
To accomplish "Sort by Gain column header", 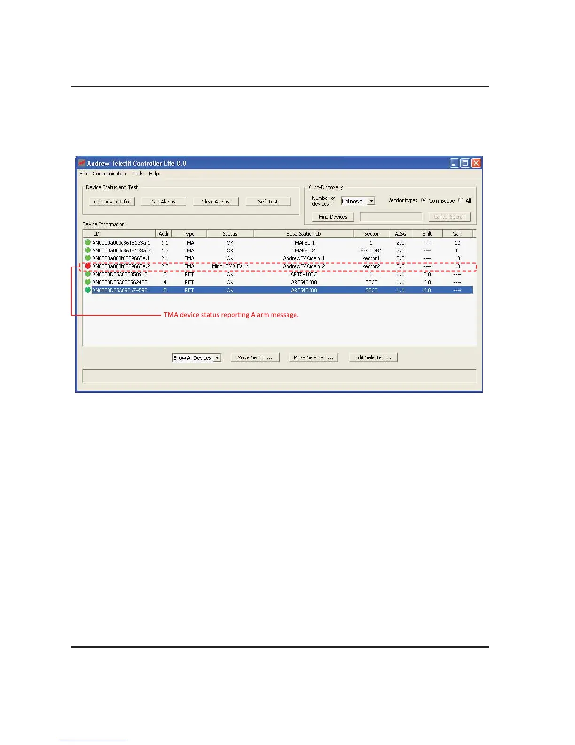I will tap(458, 234).
